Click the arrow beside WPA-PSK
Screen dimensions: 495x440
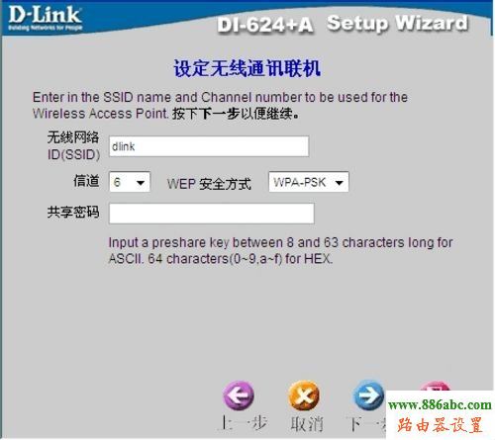pos(340,182)
